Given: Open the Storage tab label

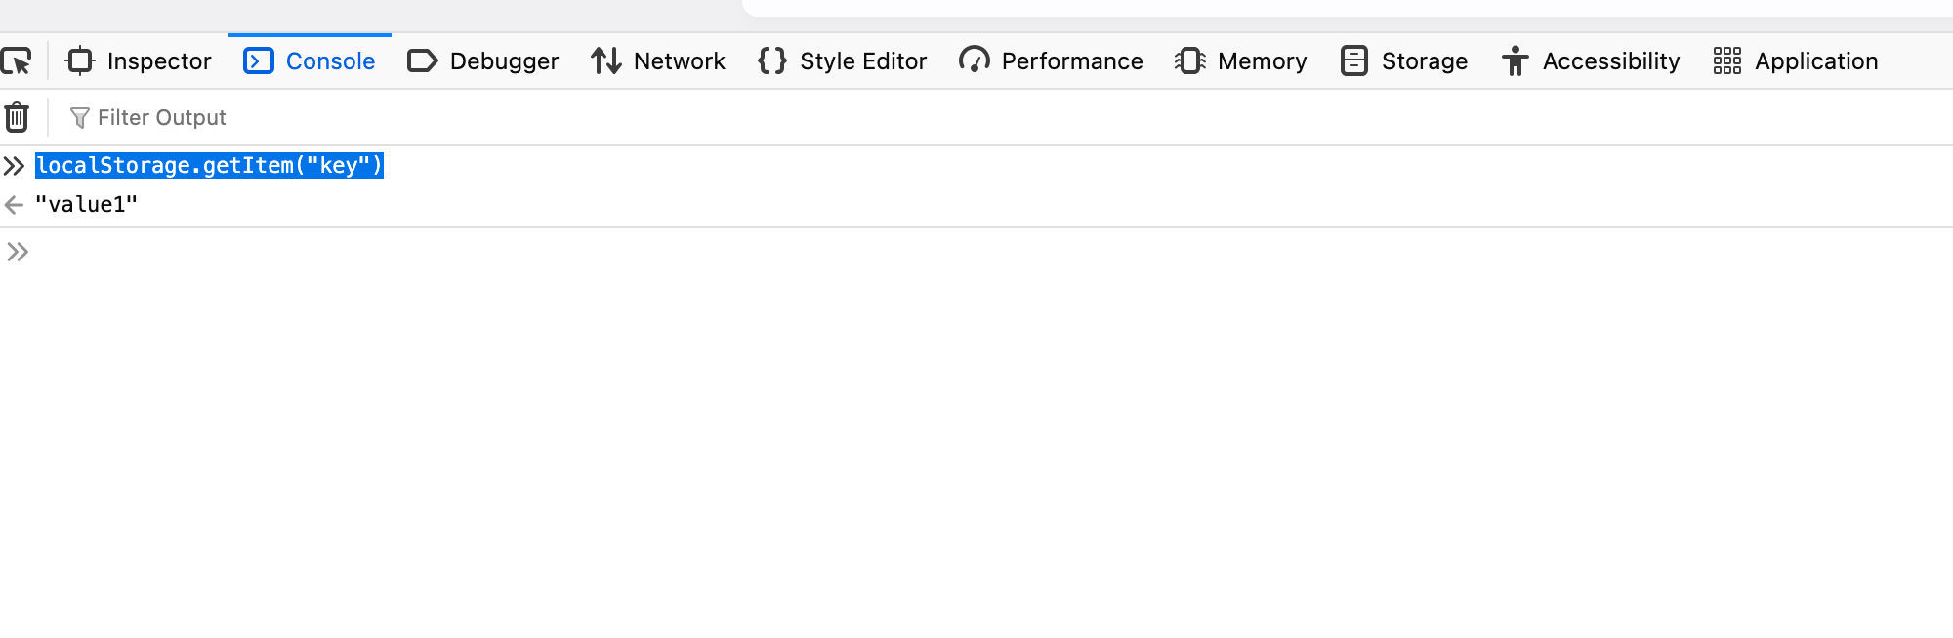Looking at the screenshot, I should (1424, 61).
